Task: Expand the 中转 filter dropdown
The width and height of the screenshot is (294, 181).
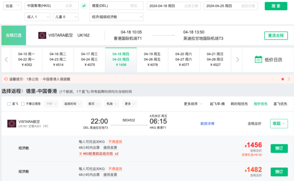Action: (51, 104)
